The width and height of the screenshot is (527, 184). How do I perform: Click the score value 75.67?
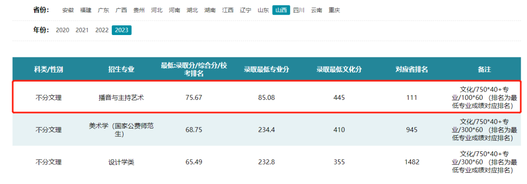coord(194,98)
